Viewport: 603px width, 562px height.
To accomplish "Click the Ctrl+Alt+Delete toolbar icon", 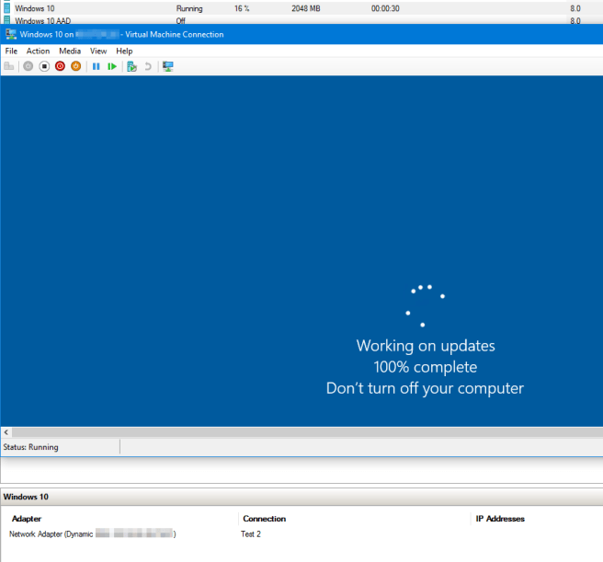I will tap(9, 66).
